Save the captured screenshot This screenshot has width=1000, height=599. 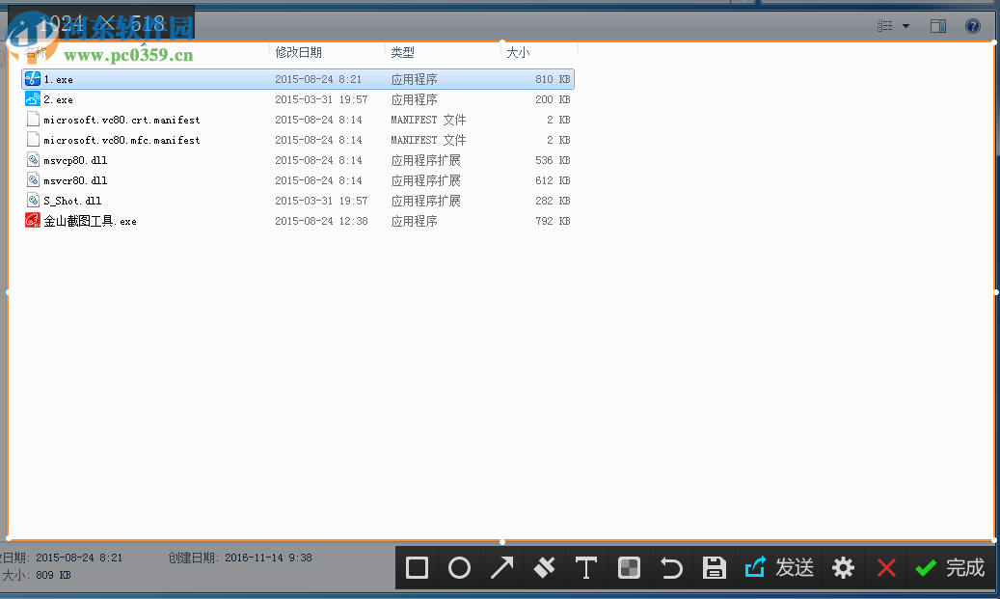pyautogui.click(x=714, y=567)
